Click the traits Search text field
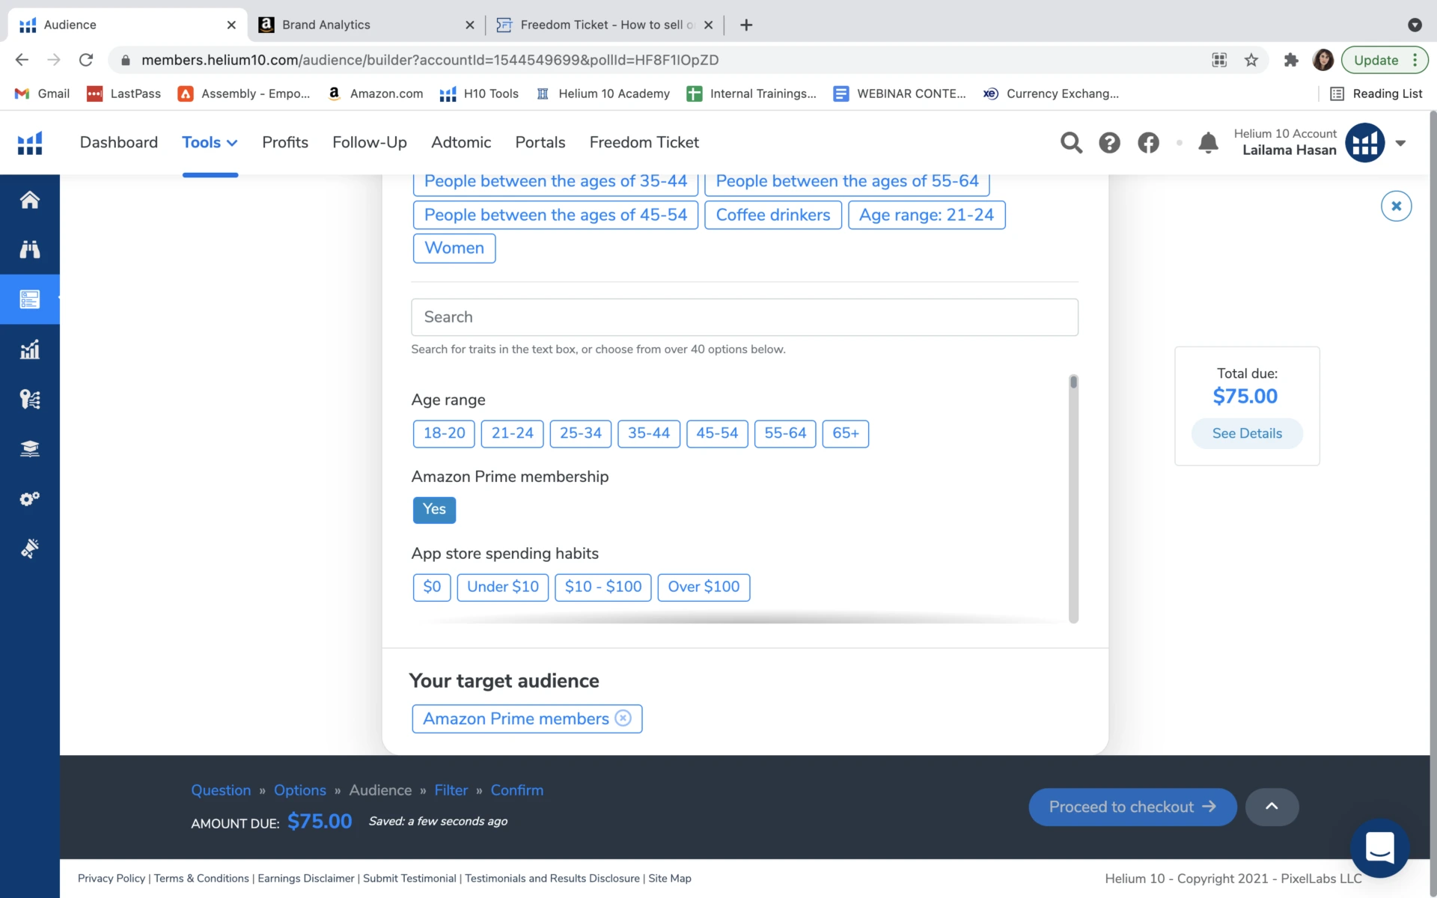Viewport: 1437px width, 898px height. (x=744, y=317)
